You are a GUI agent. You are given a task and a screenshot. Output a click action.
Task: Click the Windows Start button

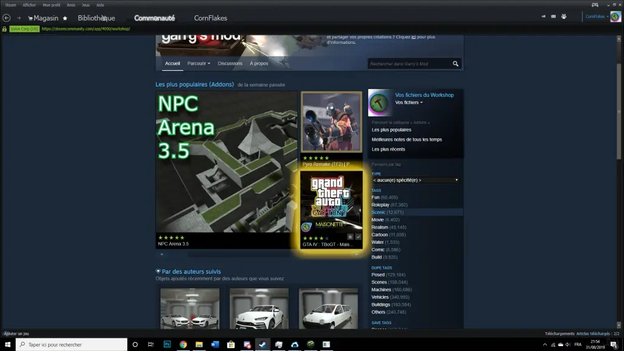pos(7,344)
